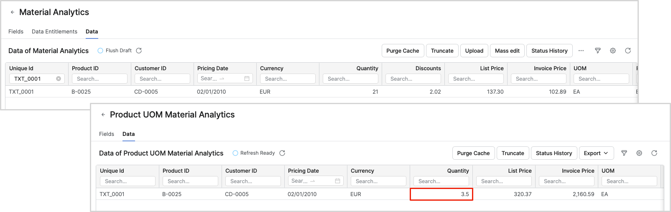
Task: Expand the Export dropdown
Action: (596, 153)
